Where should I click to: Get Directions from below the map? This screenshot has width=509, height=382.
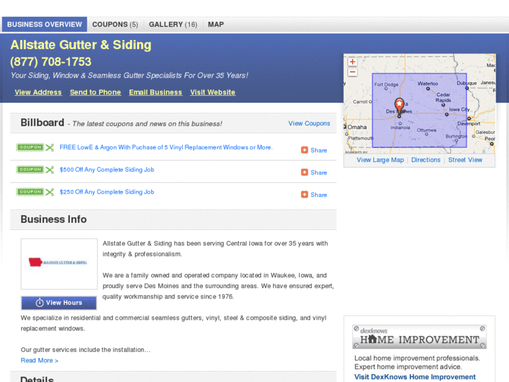426,160
